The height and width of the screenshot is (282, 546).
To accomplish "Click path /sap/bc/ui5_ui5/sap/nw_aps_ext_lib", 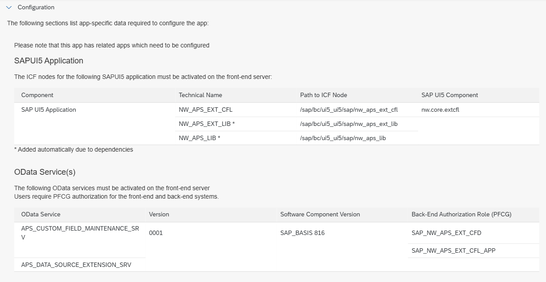I will coord(349,124).
